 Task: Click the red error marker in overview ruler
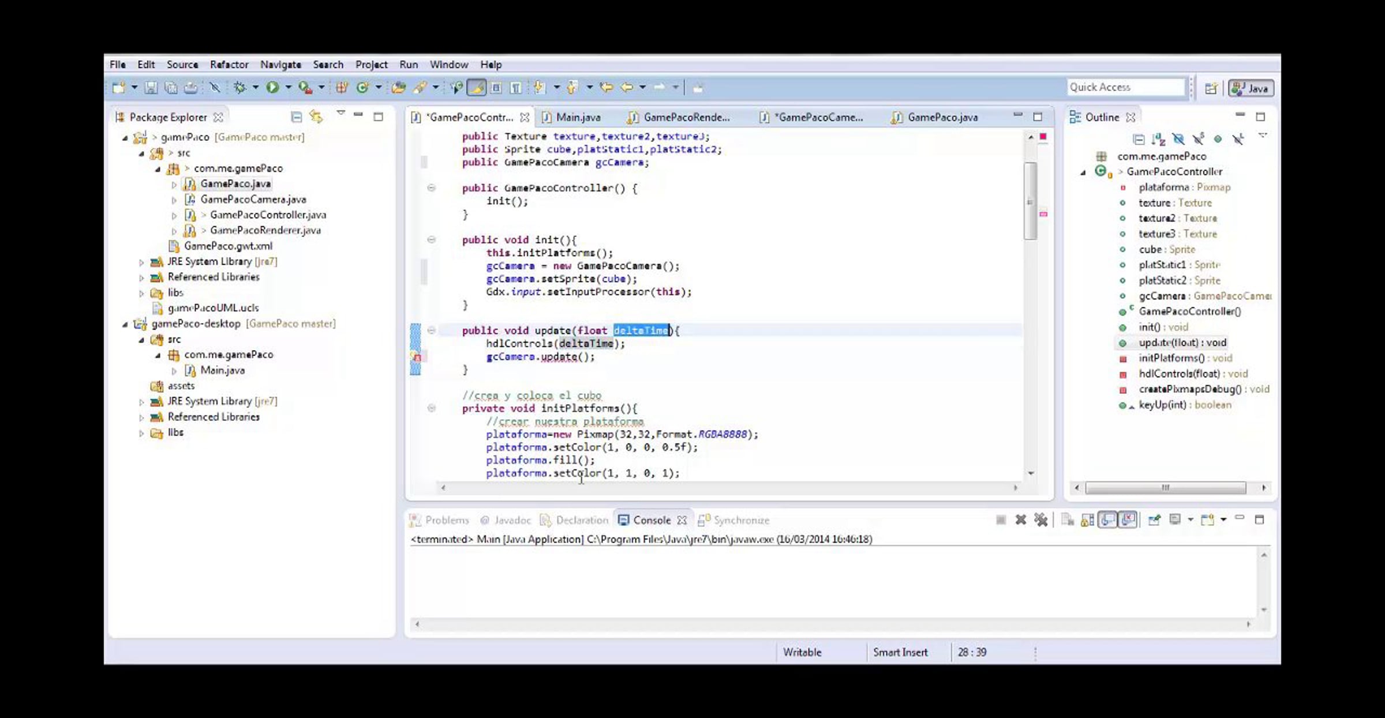[1043, 137]
